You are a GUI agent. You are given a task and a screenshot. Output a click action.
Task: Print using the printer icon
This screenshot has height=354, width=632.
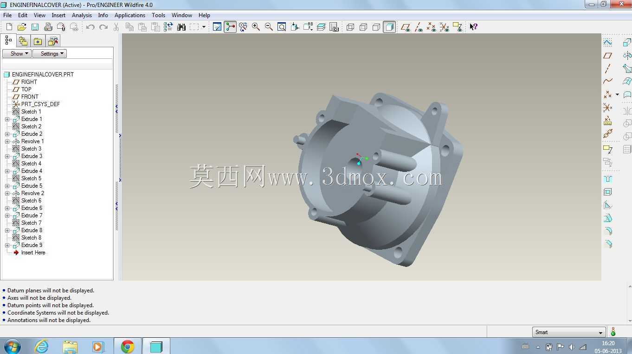(x=48, y=27)
